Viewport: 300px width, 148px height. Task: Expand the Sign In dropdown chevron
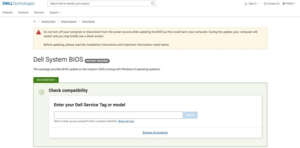click(259, 3)
